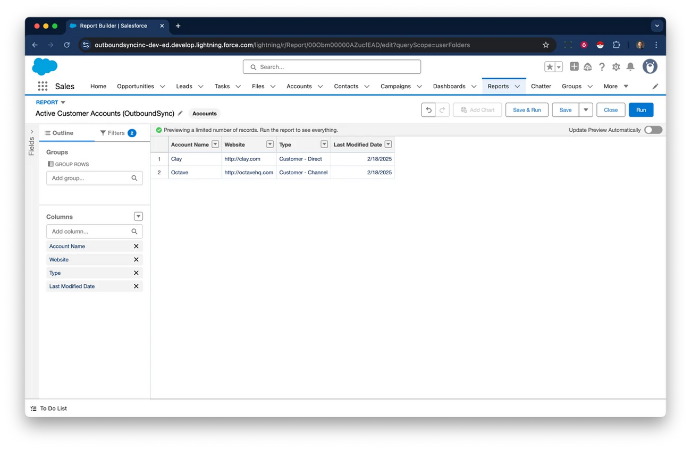The height and width of the screenshot is (450, 691).
Task: Add this page to favorites with the star icon
Action: [550, 66]
